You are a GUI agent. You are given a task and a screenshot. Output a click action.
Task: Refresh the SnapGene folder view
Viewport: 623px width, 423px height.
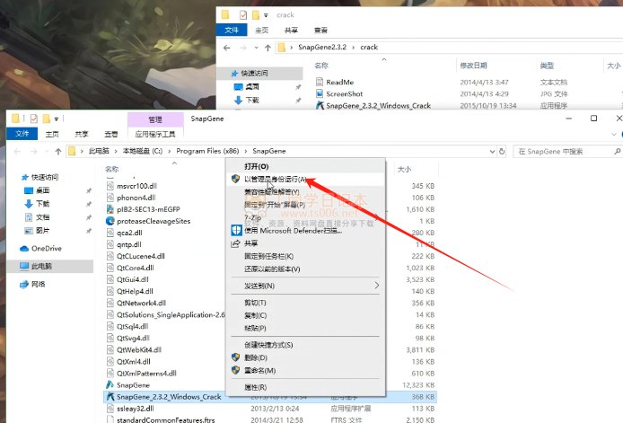coord(502,152)
